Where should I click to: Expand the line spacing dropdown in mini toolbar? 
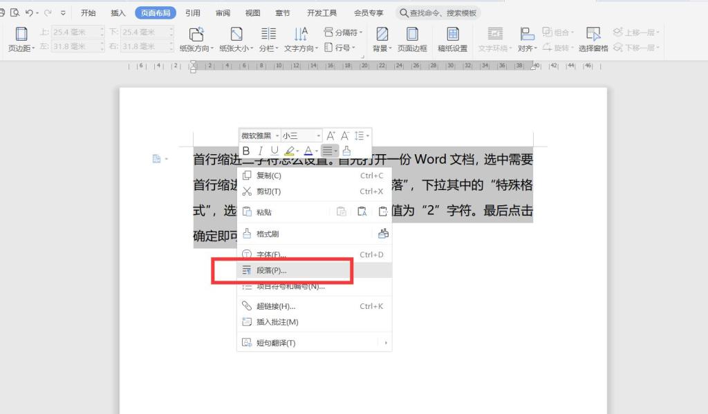point(362,136)
